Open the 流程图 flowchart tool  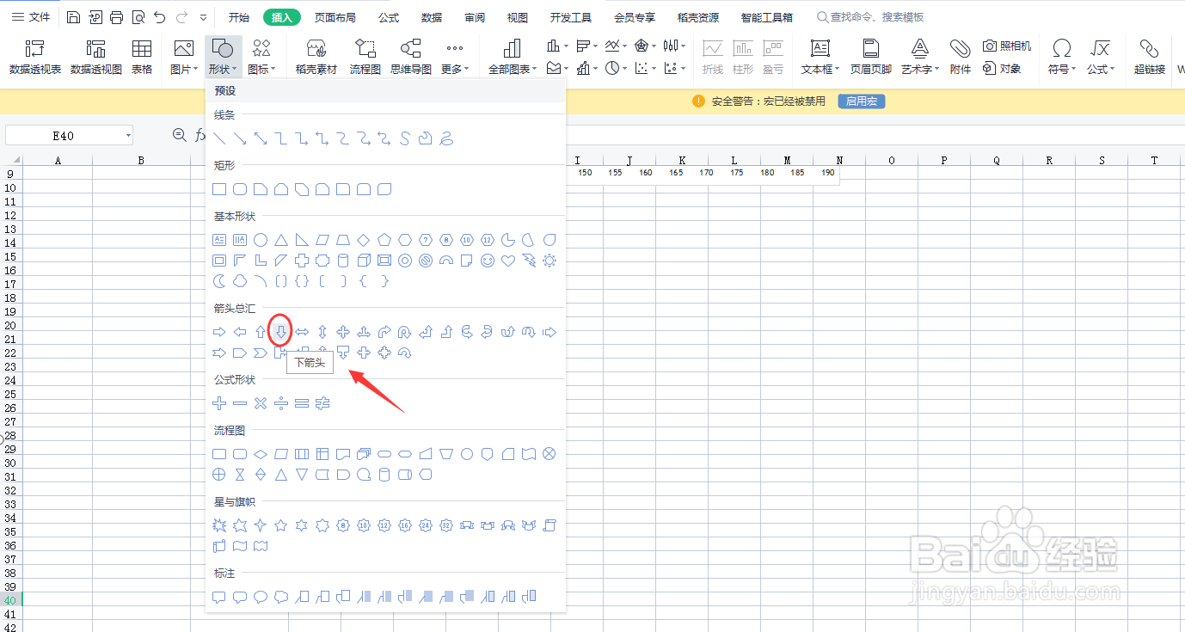[x=365, y=58]
